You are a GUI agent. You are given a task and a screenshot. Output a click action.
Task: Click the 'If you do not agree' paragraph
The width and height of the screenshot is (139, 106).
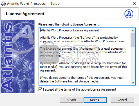point(82,80)
